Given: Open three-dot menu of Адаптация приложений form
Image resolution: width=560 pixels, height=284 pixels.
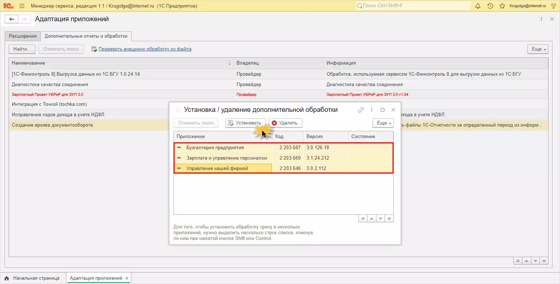Looking at the screenshot, I should click(541, 19).
